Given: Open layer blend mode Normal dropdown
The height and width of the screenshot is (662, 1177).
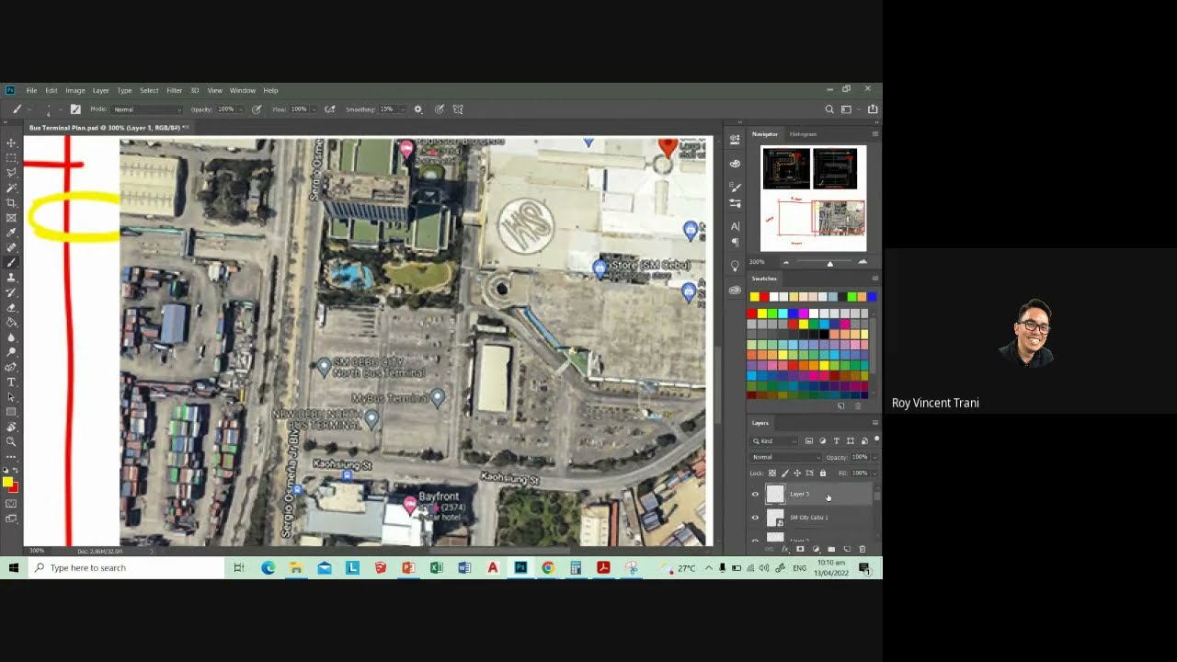Looking at the screenshot, I should coord(786,457).
